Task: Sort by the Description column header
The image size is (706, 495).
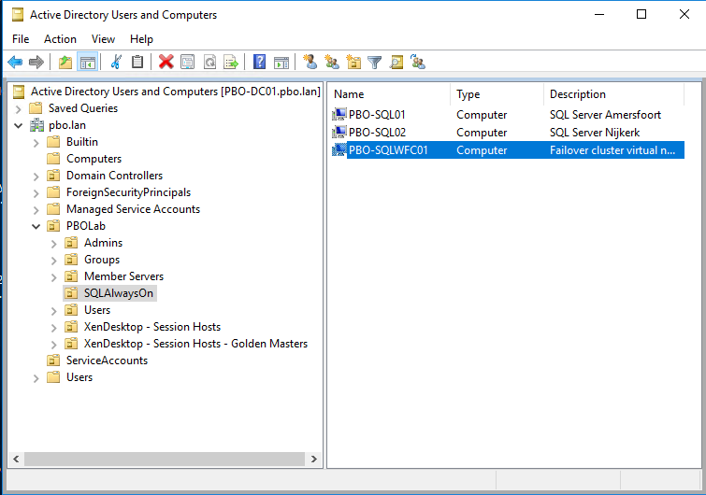Action: tap(614, 94)
